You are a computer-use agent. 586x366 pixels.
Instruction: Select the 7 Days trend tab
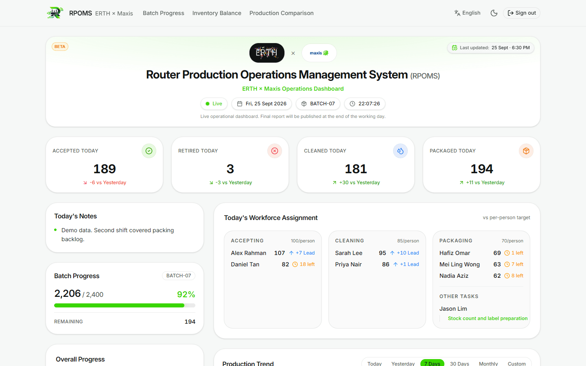point(432,364)
